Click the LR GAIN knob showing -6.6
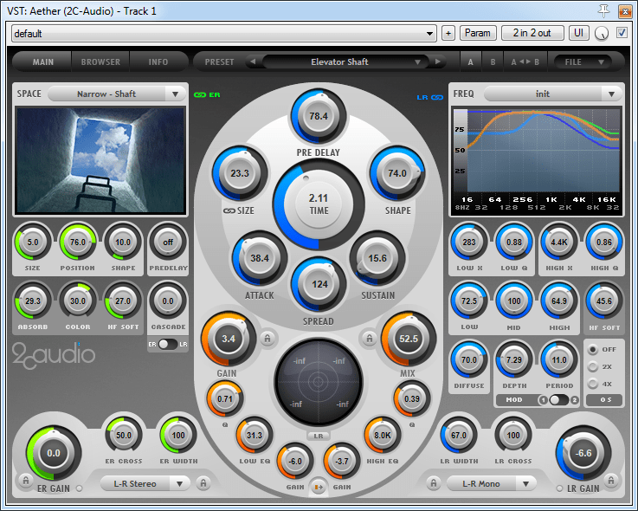Viewport: 638px width, 511px height. pyautogui.click(x=583, y=453)
